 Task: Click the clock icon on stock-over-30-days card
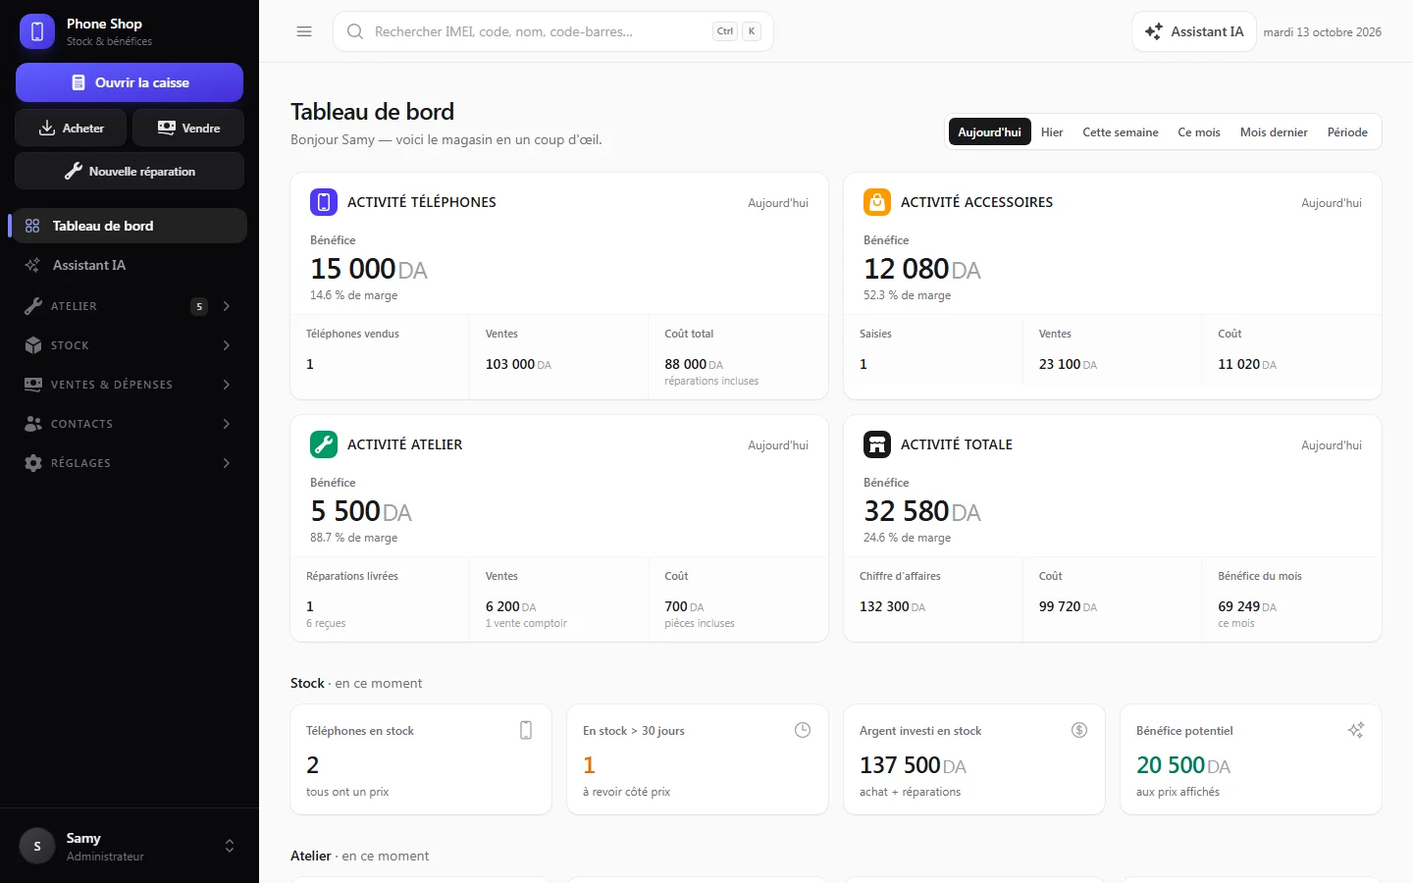(803, 730)
